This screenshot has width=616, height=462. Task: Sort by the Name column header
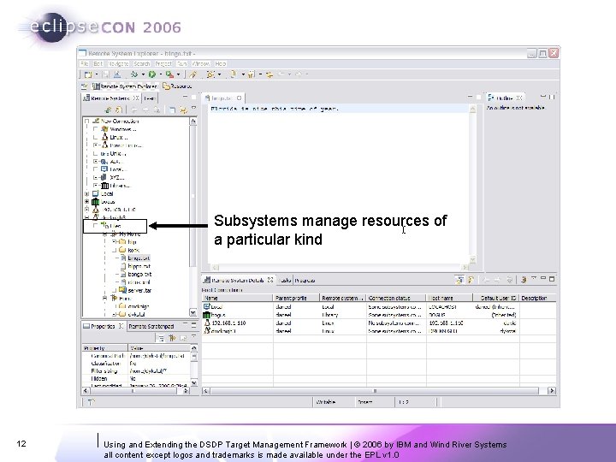pos(237,298)
